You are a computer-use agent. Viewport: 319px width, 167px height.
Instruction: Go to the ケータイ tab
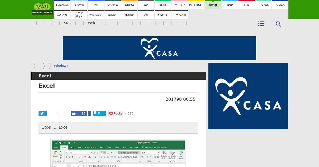click(179, 5)
